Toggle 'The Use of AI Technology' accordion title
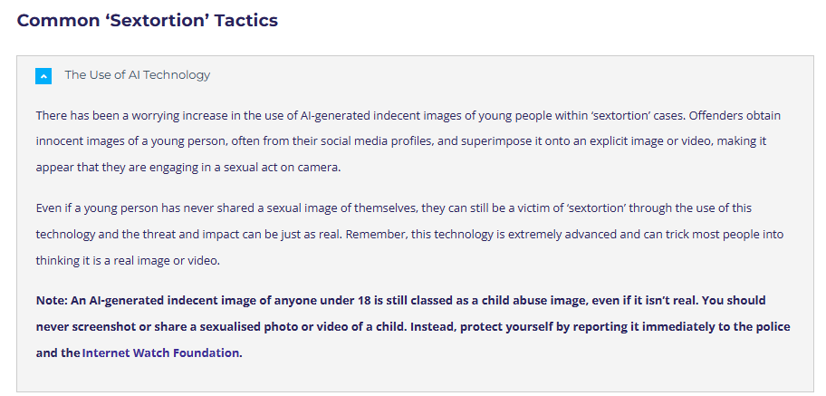 click(x=138, y=75)
